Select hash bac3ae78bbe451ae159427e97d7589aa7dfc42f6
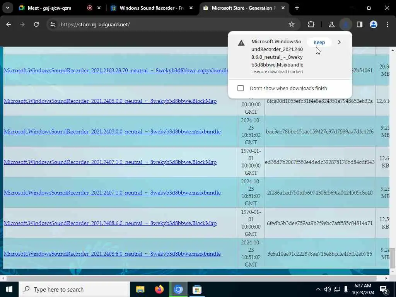The height and width of the screenshot is (297, 396). (x=319, y=131)
